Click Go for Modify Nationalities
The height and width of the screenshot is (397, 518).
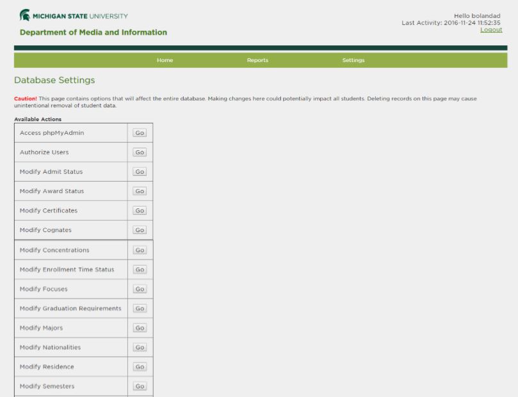140,347
